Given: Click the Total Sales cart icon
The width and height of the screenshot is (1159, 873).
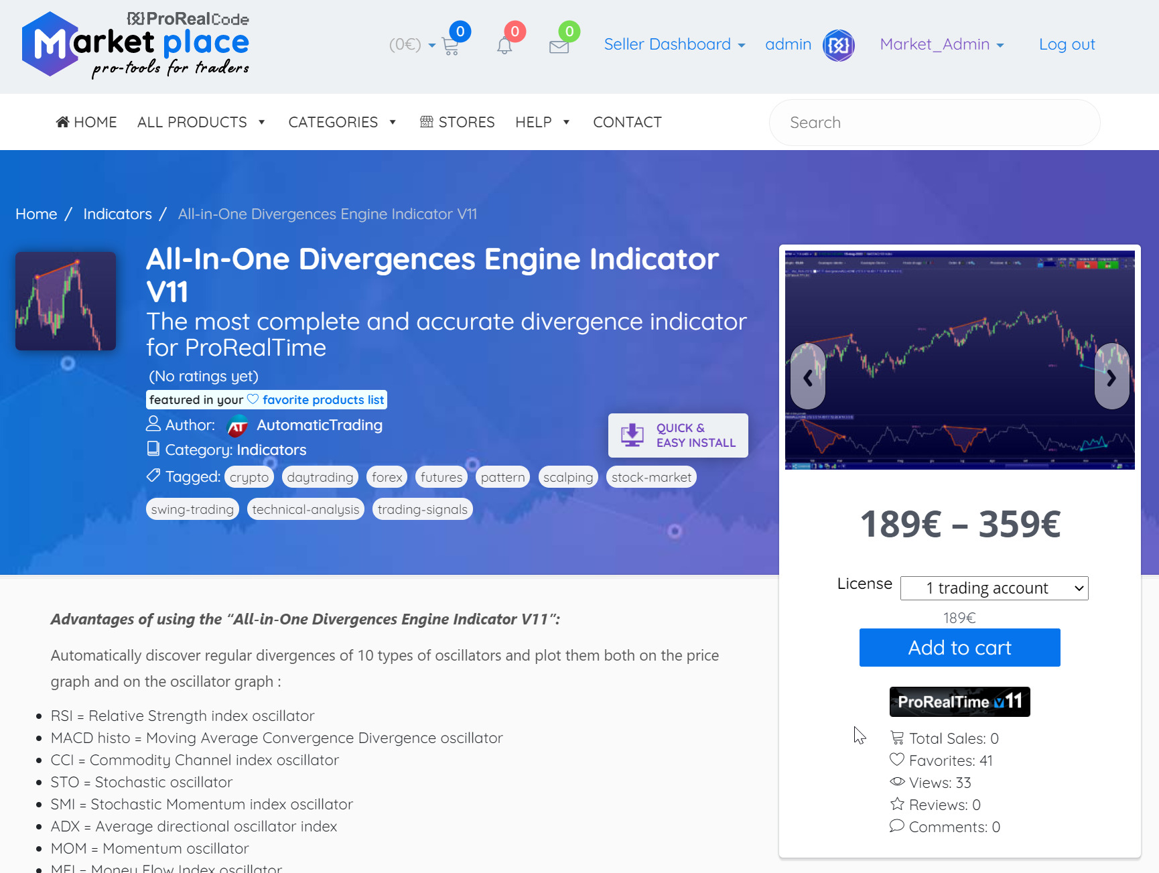Looking at the screenshot, I should coord(897,738).
